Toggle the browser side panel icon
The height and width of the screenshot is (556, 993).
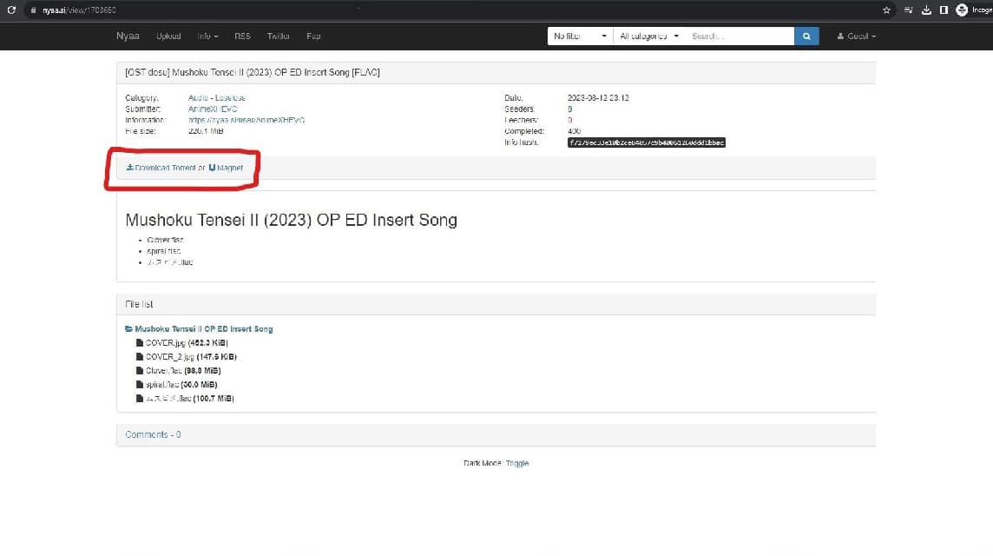click(x=944, y=10)
